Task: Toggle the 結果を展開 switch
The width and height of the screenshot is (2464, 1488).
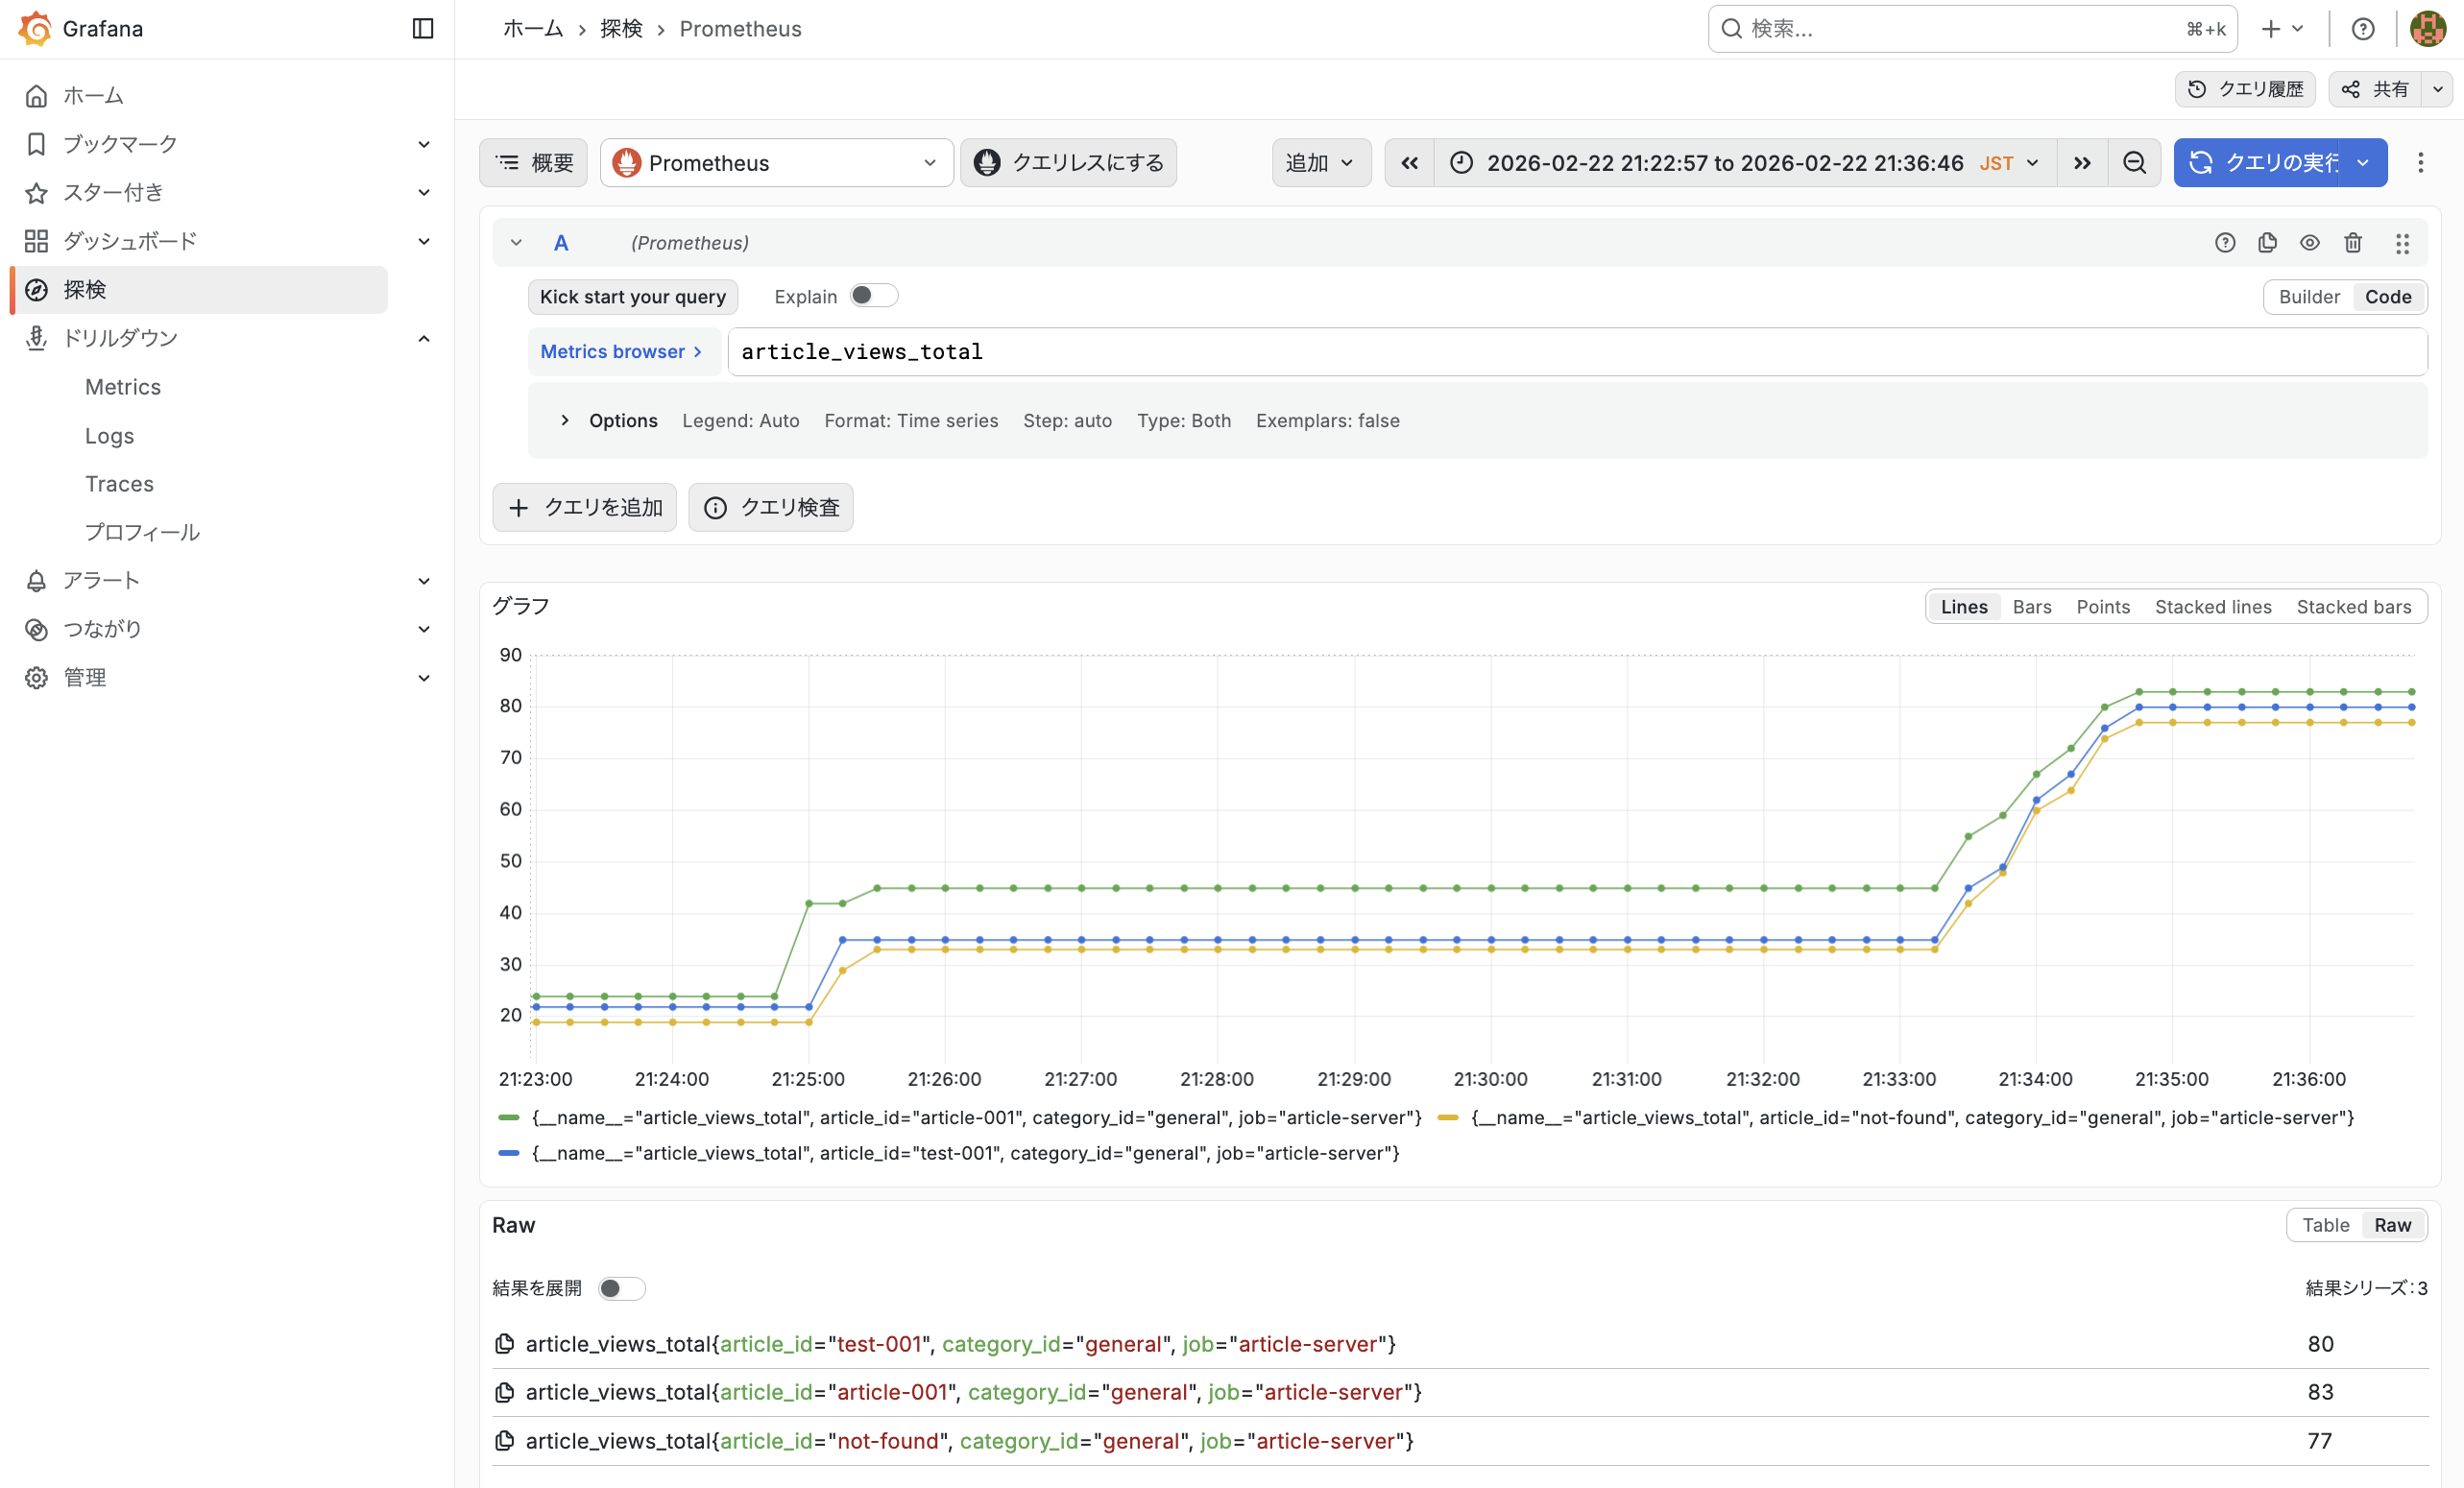Action: (621, 1288)
